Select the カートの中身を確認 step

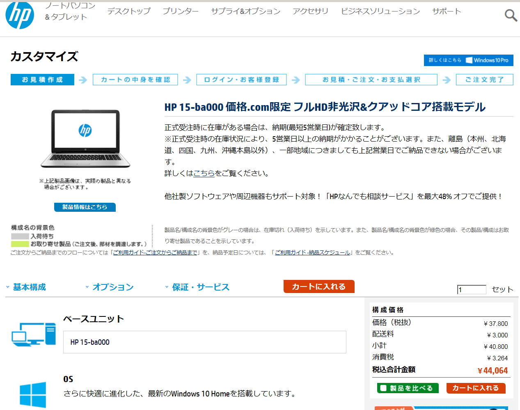tap(135, 80)
